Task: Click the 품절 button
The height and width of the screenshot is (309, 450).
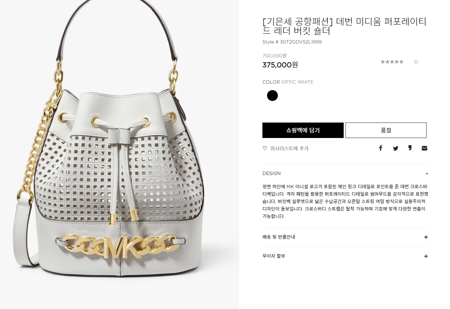Action: [386, 130]
